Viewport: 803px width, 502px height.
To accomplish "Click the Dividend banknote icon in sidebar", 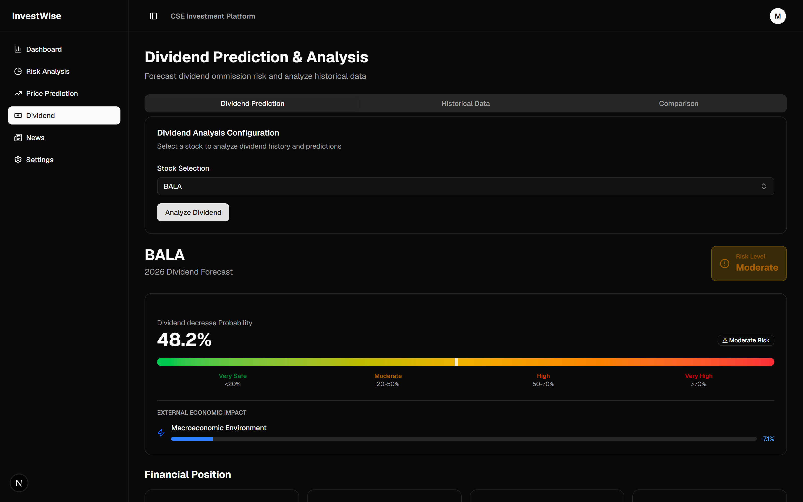I will [18, 115].
